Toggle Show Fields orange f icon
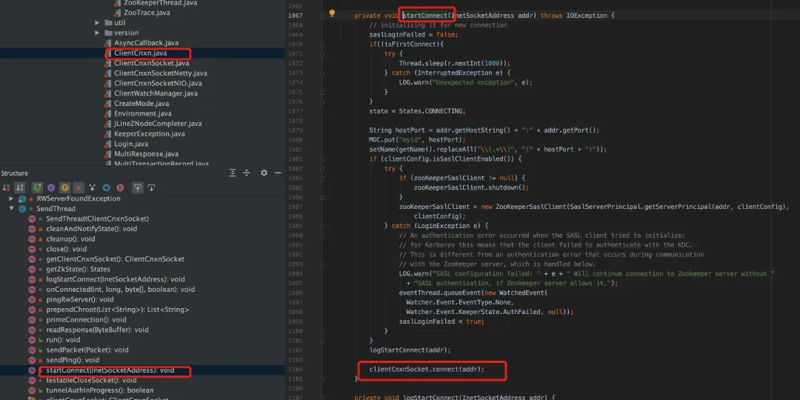The width and height of the screenshot is (800, 400). 64,187
